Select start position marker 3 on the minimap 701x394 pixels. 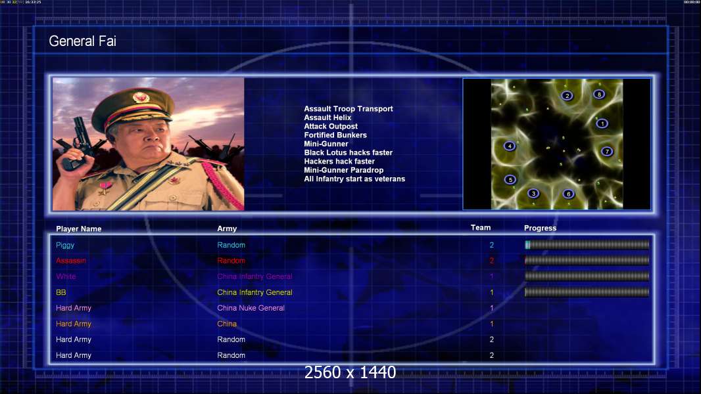(533, 193)
